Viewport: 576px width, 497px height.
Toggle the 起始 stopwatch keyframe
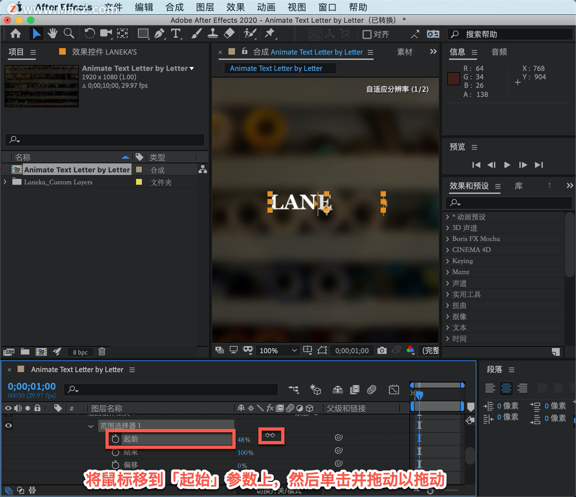tap(115, 439)
